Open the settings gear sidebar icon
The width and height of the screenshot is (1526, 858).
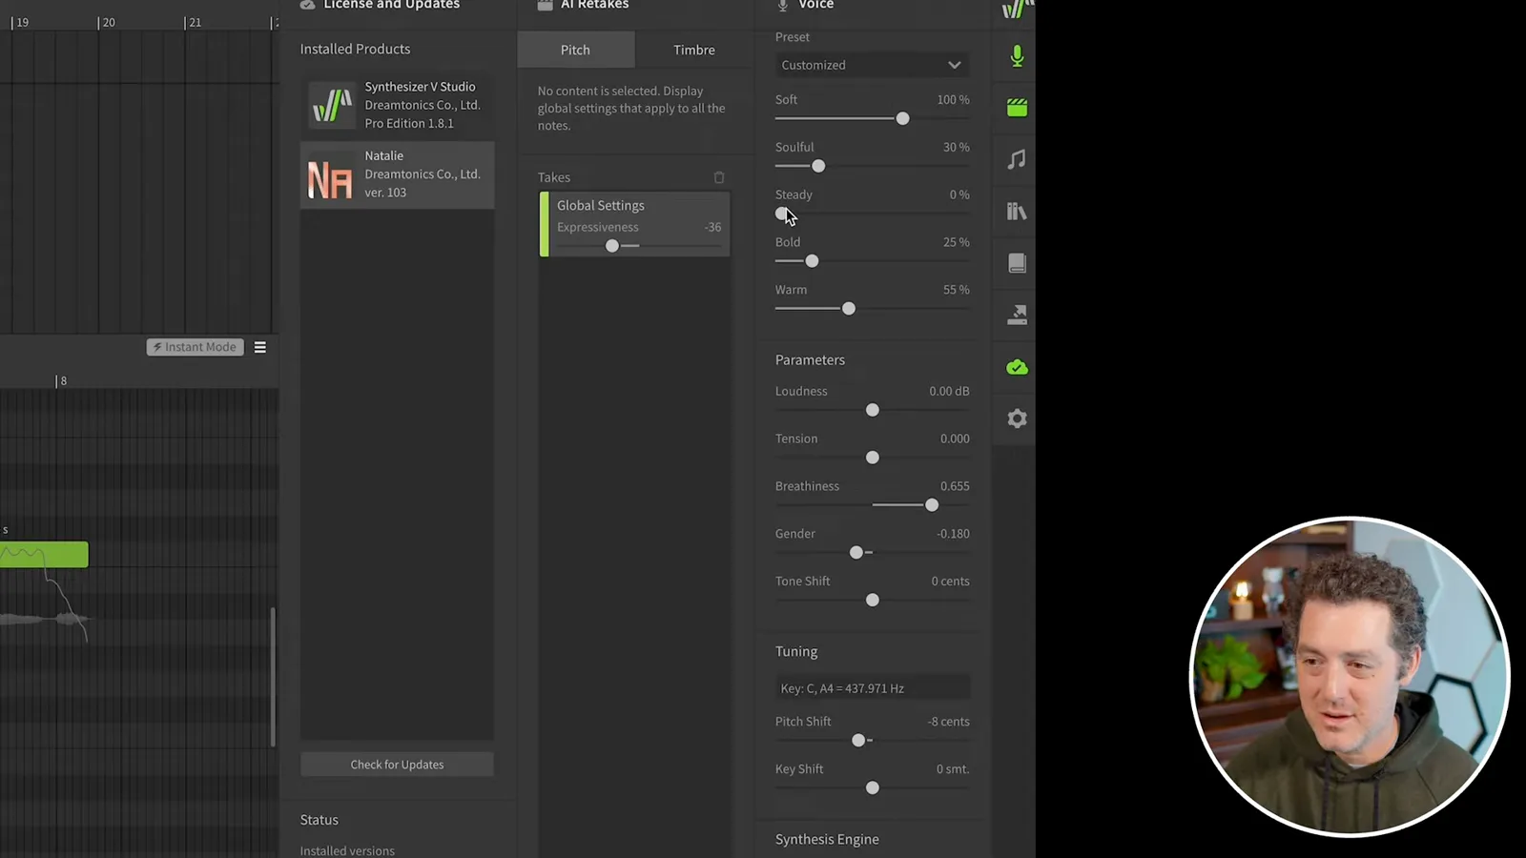click(x=1017, y=419)
